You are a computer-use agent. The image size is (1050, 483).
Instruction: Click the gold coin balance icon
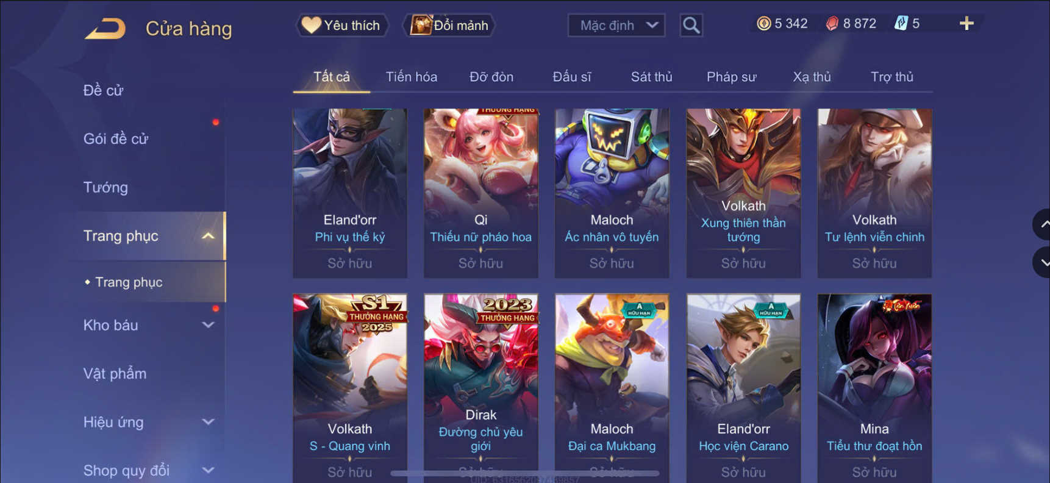tap(763, 24)
